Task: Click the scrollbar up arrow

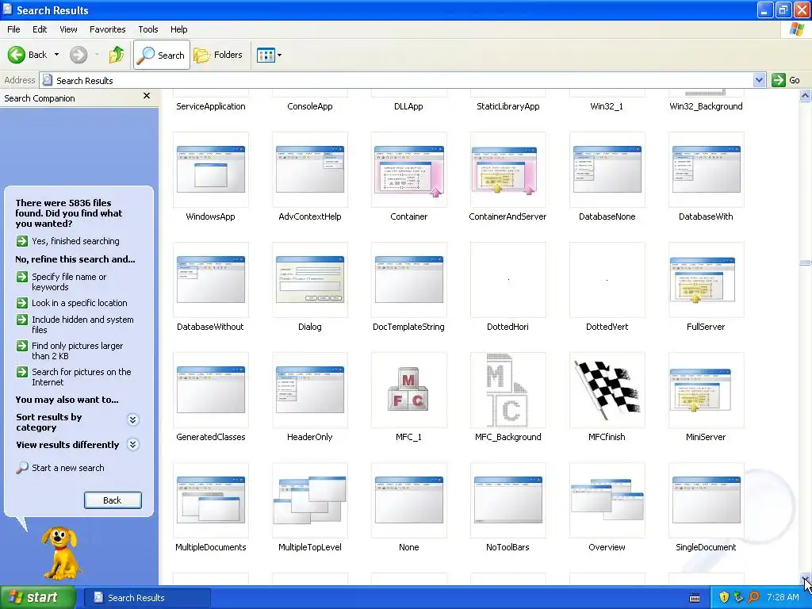Action: [805, 96]
